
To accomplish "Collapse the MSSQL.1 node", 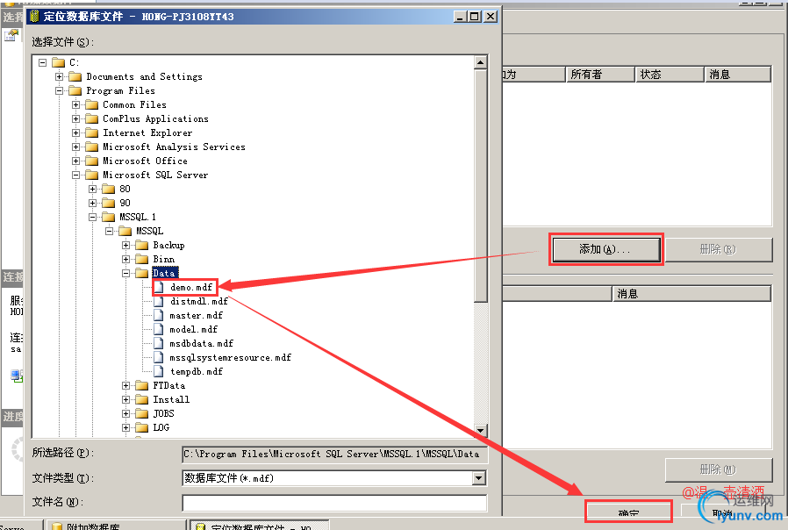I will click(92, 218).
